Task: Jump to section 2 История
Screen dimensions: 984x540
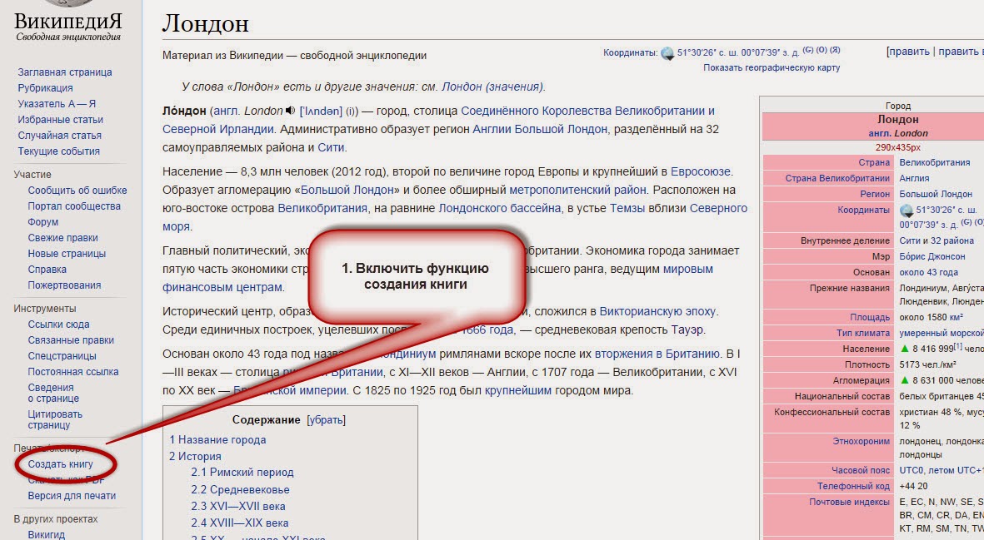Action: click(194, 457)
